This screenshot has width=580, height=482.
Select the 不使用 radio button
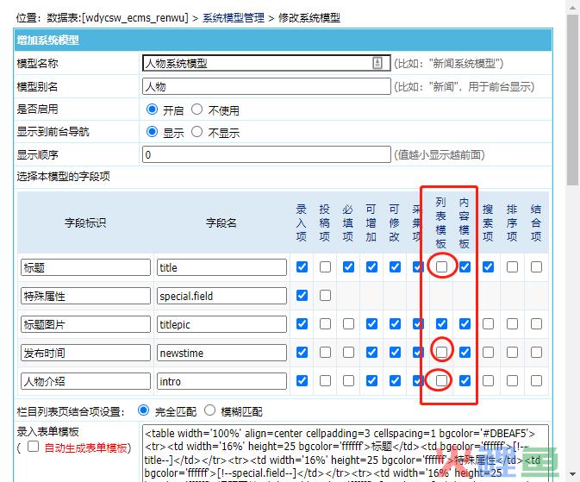point(196,110)
